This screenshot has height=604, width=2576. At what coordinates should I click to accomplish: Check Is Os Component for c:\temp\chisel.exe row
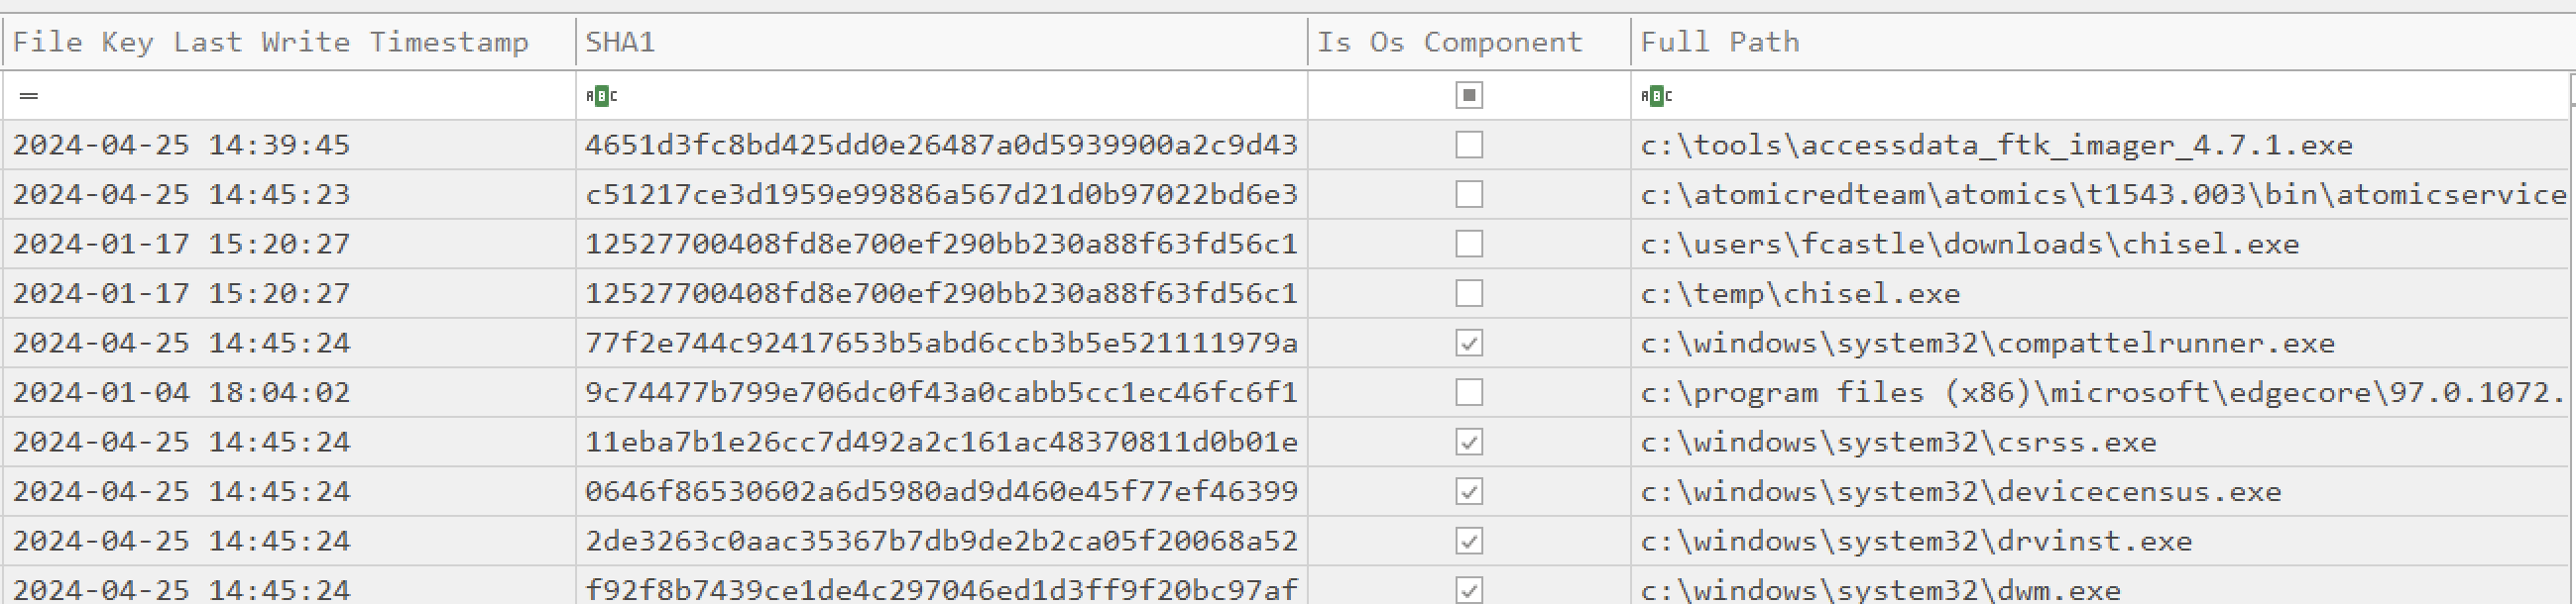[x=1468, y=293]
